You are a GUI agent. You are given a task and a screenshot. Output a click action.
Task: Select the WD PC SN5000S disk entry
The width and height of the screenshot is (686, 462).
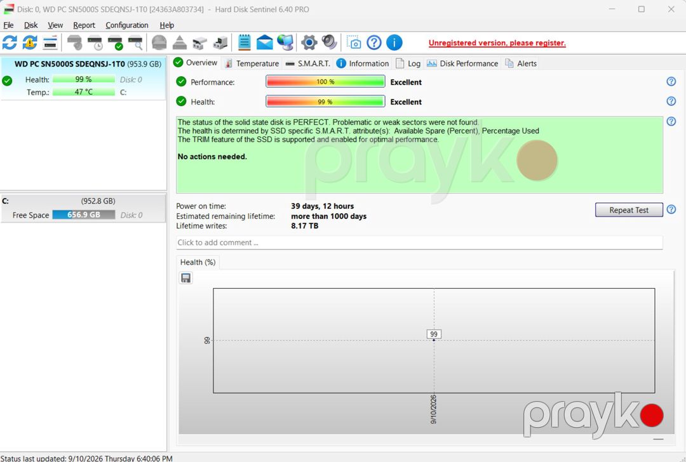point(83,78)
